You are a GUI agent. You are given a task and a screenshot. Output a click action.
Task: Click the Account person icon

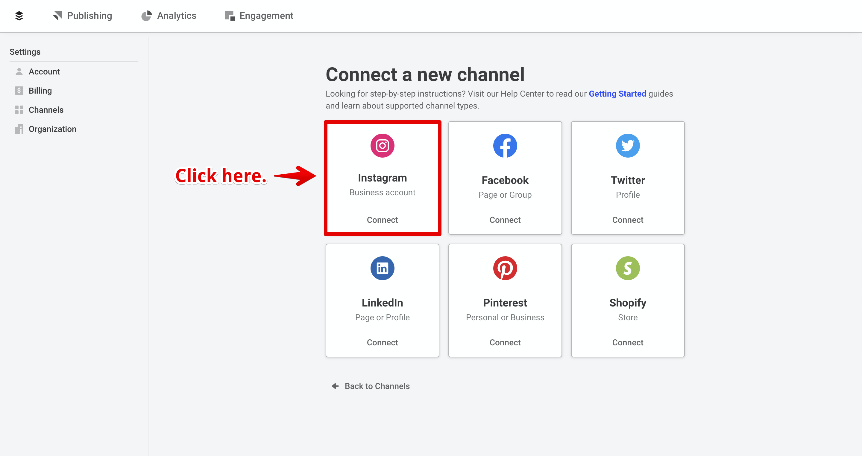pyautogui.click(x=19, y=71)
